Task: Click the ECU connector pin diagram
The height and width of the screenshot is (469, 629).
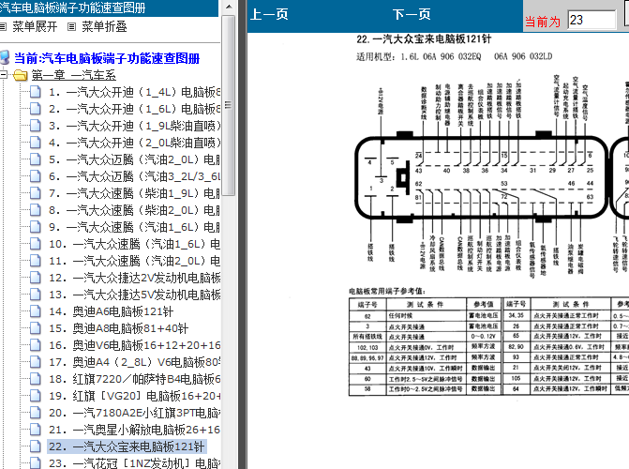Action: (492, 178)
